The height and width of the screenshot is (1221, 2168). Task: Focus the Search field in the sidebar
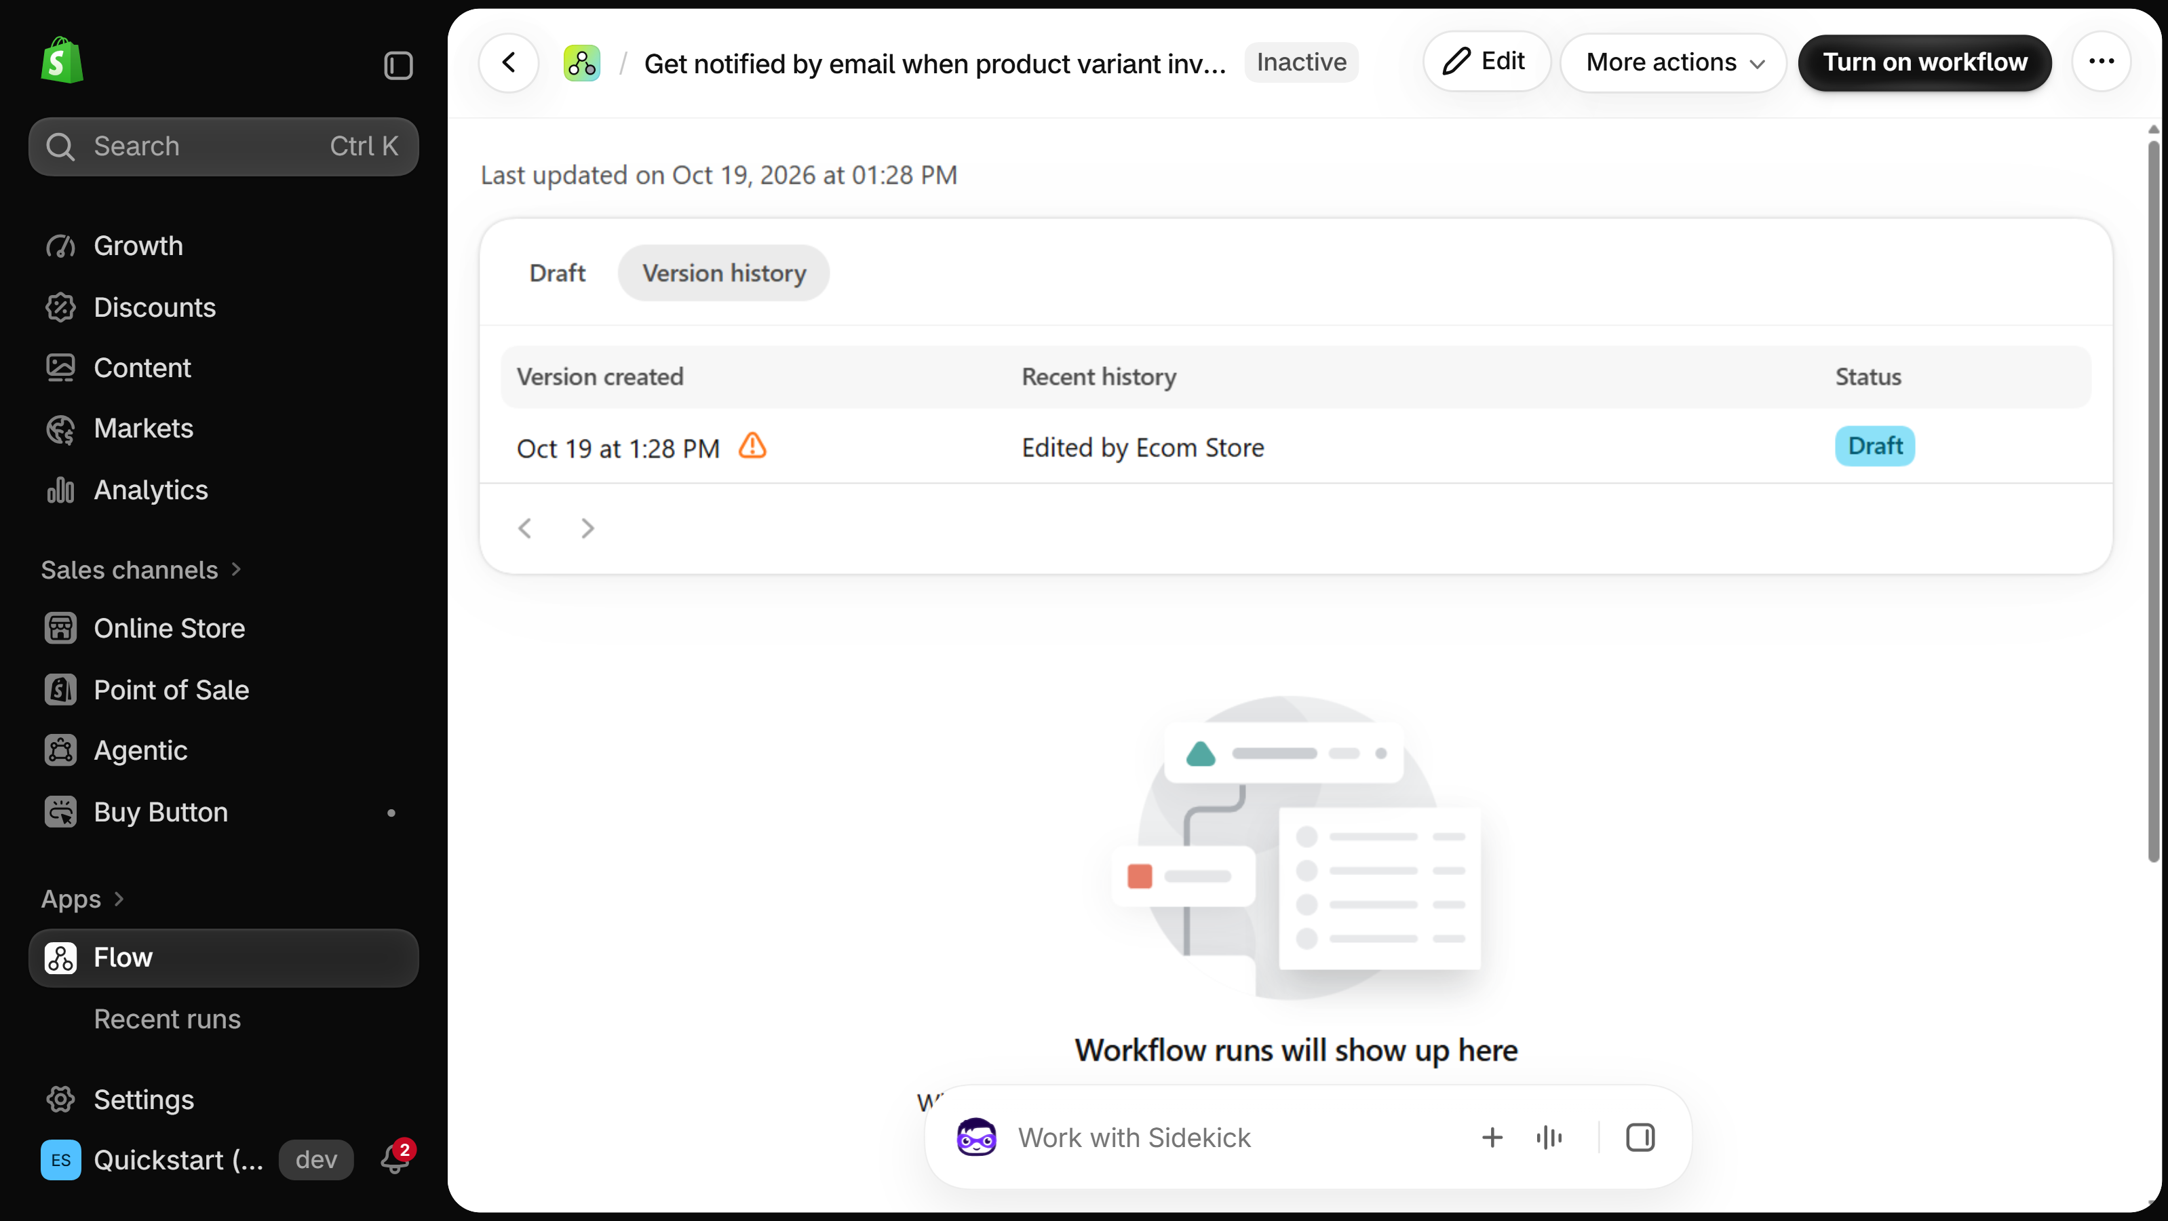coord(223,147)
